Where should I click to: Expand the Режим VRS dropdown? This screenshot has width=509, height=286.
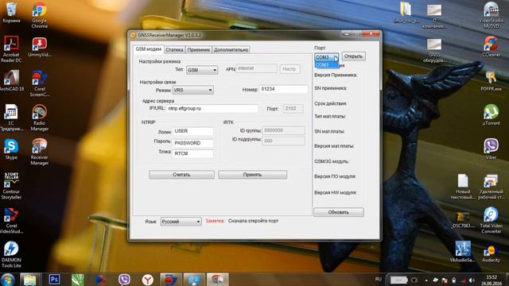[x=192, y=90]
